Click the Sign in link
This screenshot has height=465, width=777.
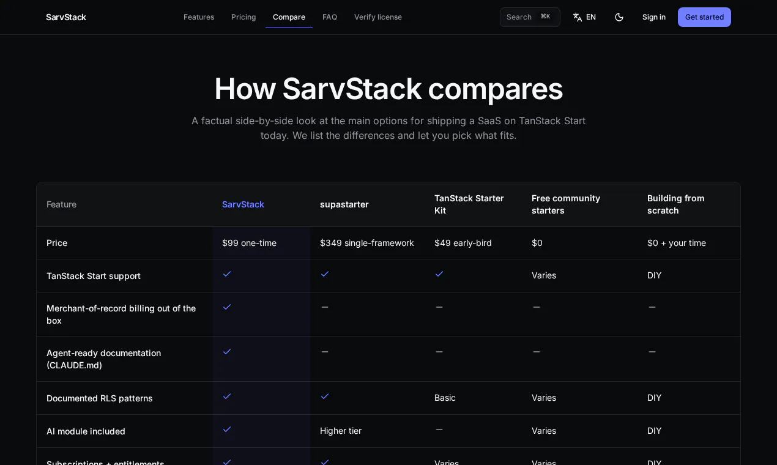tap(654, 17)
